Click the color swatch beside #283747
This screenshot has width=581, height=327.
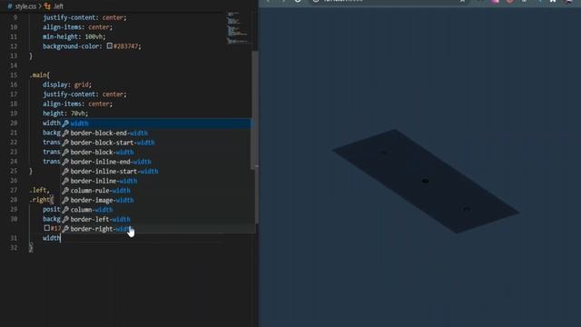pos(110,46)
